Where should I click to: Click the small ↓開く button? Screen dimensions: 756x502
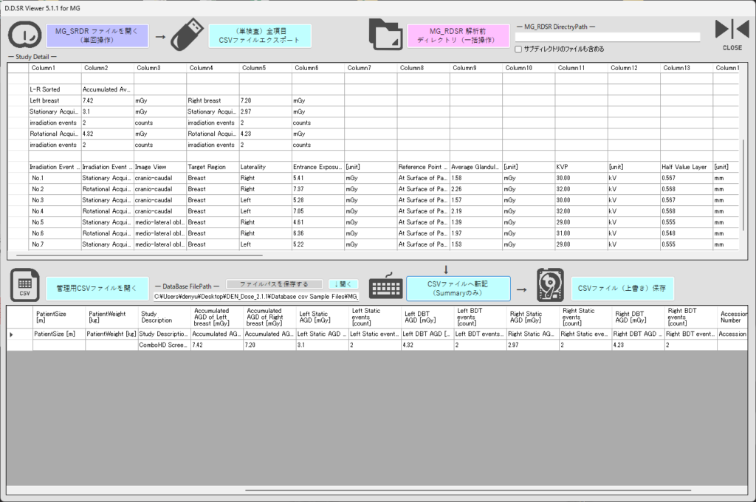point(343,283)
